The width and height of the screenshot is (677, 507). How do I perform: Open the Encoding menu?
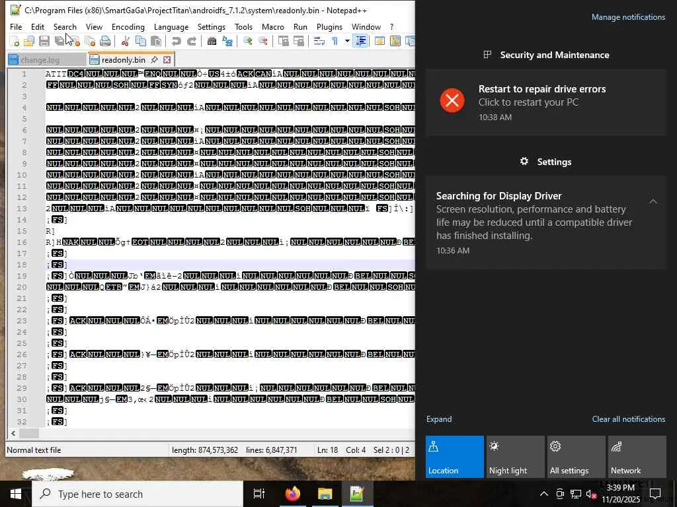click(128, 26)
